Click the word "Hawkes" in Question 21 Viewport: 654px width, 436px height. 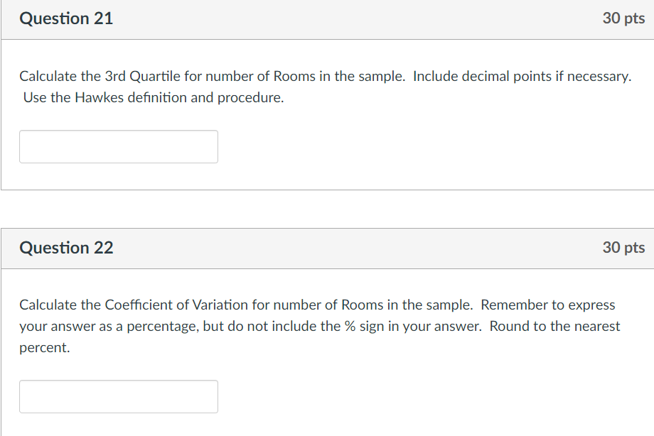(97, 97)
